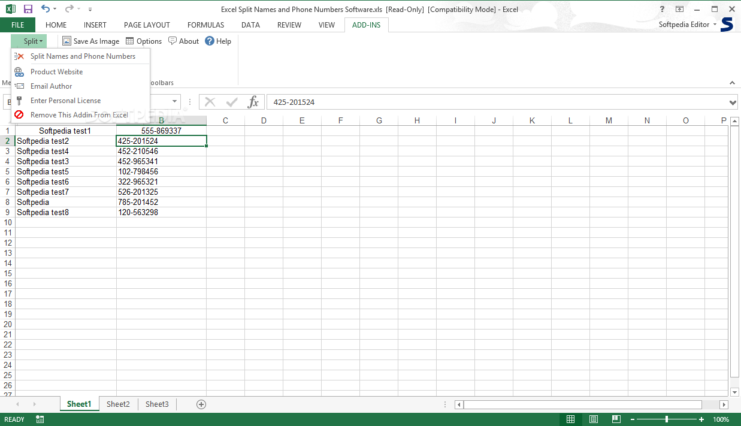Image resolution: width=741 pixels, height=426 pixels.
Task: Click the Redo arrow icon
Action: click(68, 9)
